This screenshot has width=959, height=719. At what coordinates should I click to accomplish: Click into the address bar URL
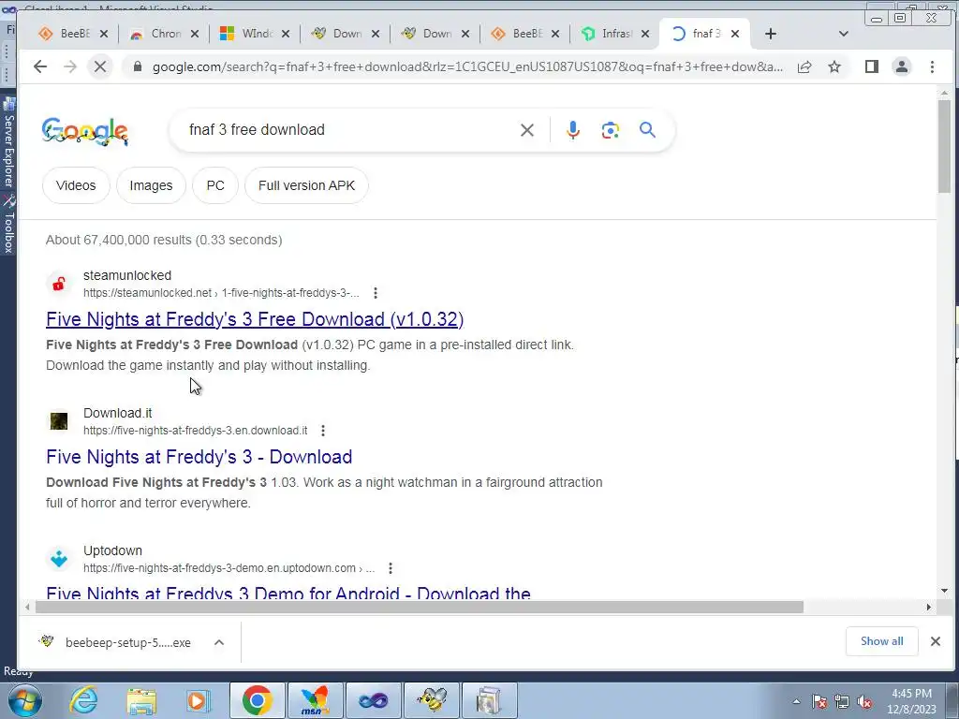(x=468, y=66)
